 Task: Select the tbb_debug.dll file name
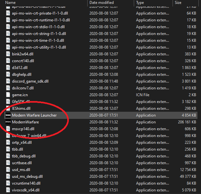click(24, 156)
